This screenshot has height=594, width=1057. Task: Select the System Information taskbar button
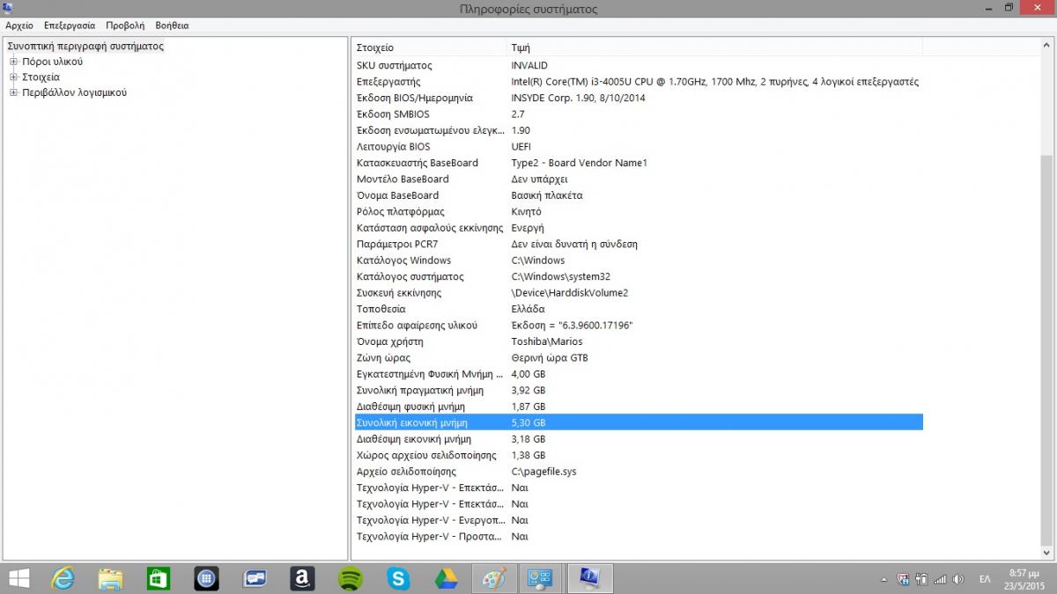coord(589,578)
